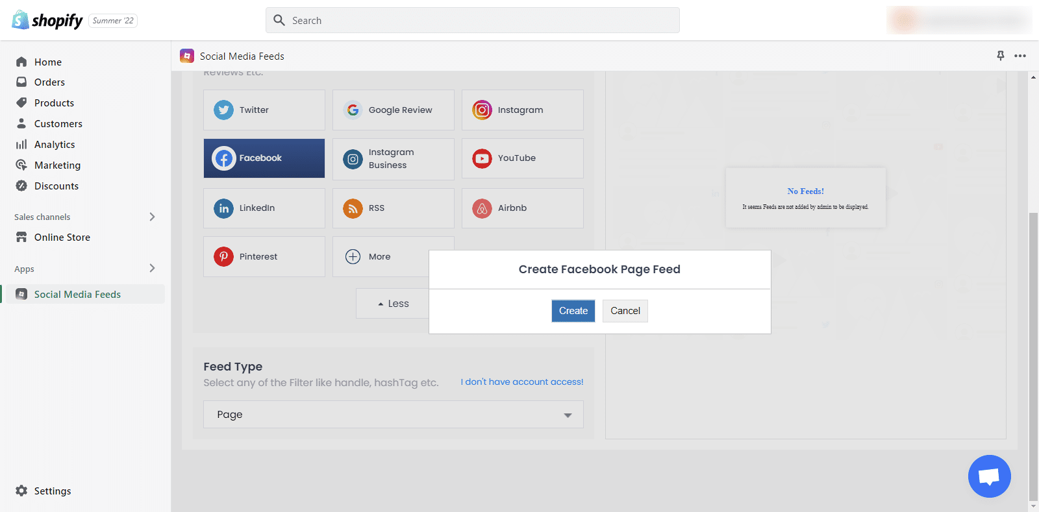
Task: Pin the Social Media Feeds app
Action: pos(1001,56)
